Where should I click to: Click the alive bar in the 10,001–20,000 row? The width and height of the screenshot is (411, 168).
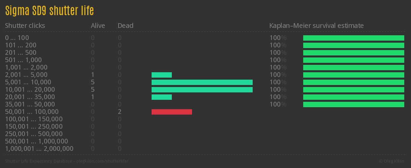click(x=202, y=90)
